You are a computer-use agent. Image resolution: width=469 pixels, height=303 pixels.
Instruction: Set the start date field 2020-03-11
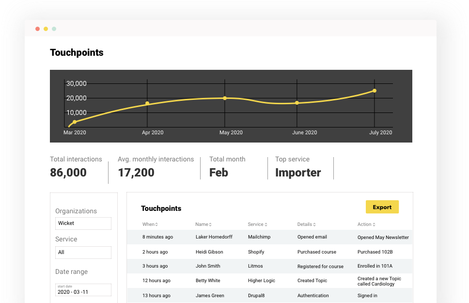click(83, 290)
